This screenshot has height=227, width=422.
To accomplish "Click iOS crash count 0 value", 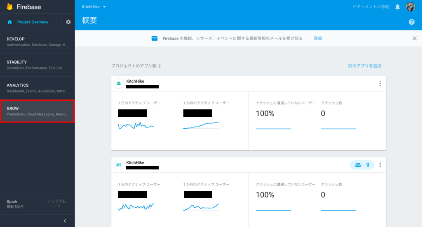I will (x=323, y=195).
